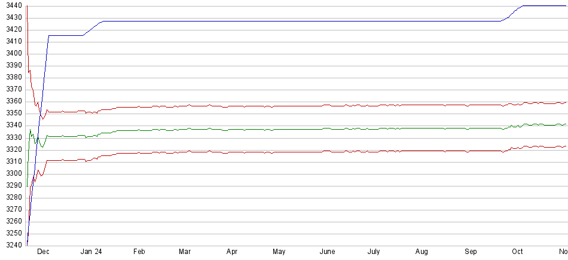Viewport: 568px width, 260px height.
Task: Click the 3440 value on the y-axis
Action: 12,5
